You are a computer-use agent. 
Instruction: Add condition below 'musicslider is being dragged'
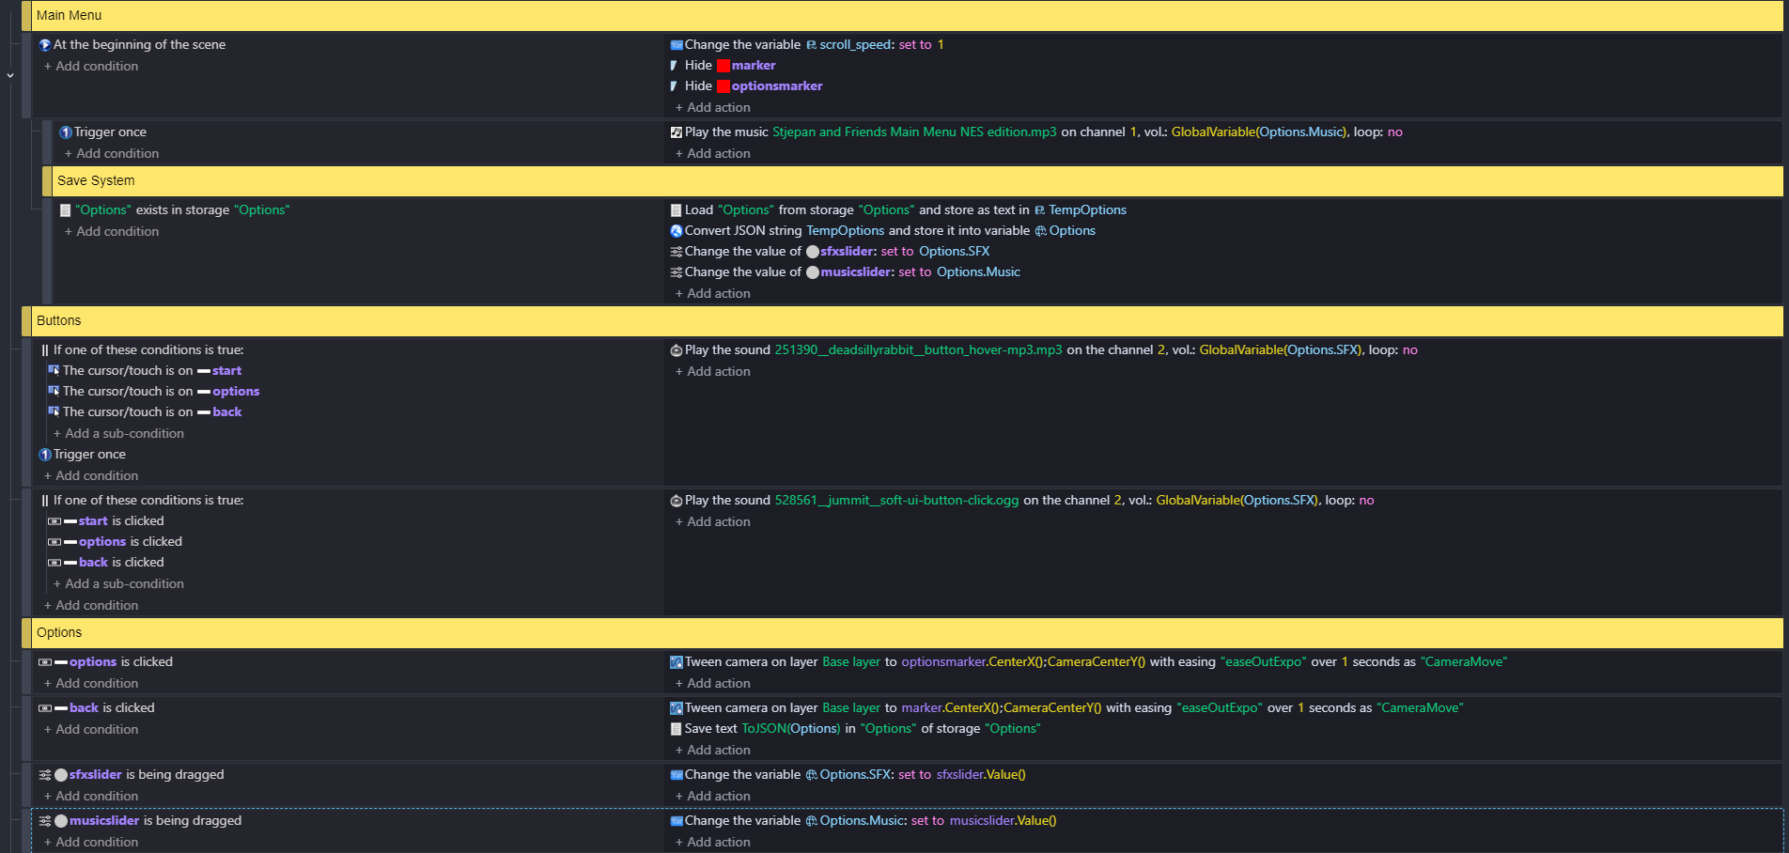coord(91,843)
